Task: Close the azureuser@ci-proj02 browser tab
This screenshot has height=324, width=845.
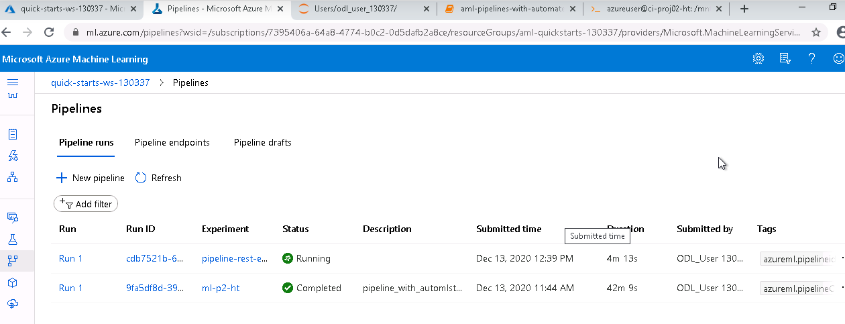Action: coord(720,9)
